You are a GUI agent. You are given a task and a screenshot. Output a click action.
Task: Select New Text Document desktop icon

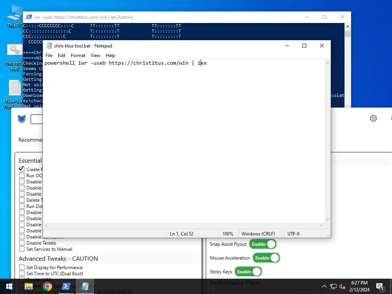pyautogui.click(x=15, y=94)
